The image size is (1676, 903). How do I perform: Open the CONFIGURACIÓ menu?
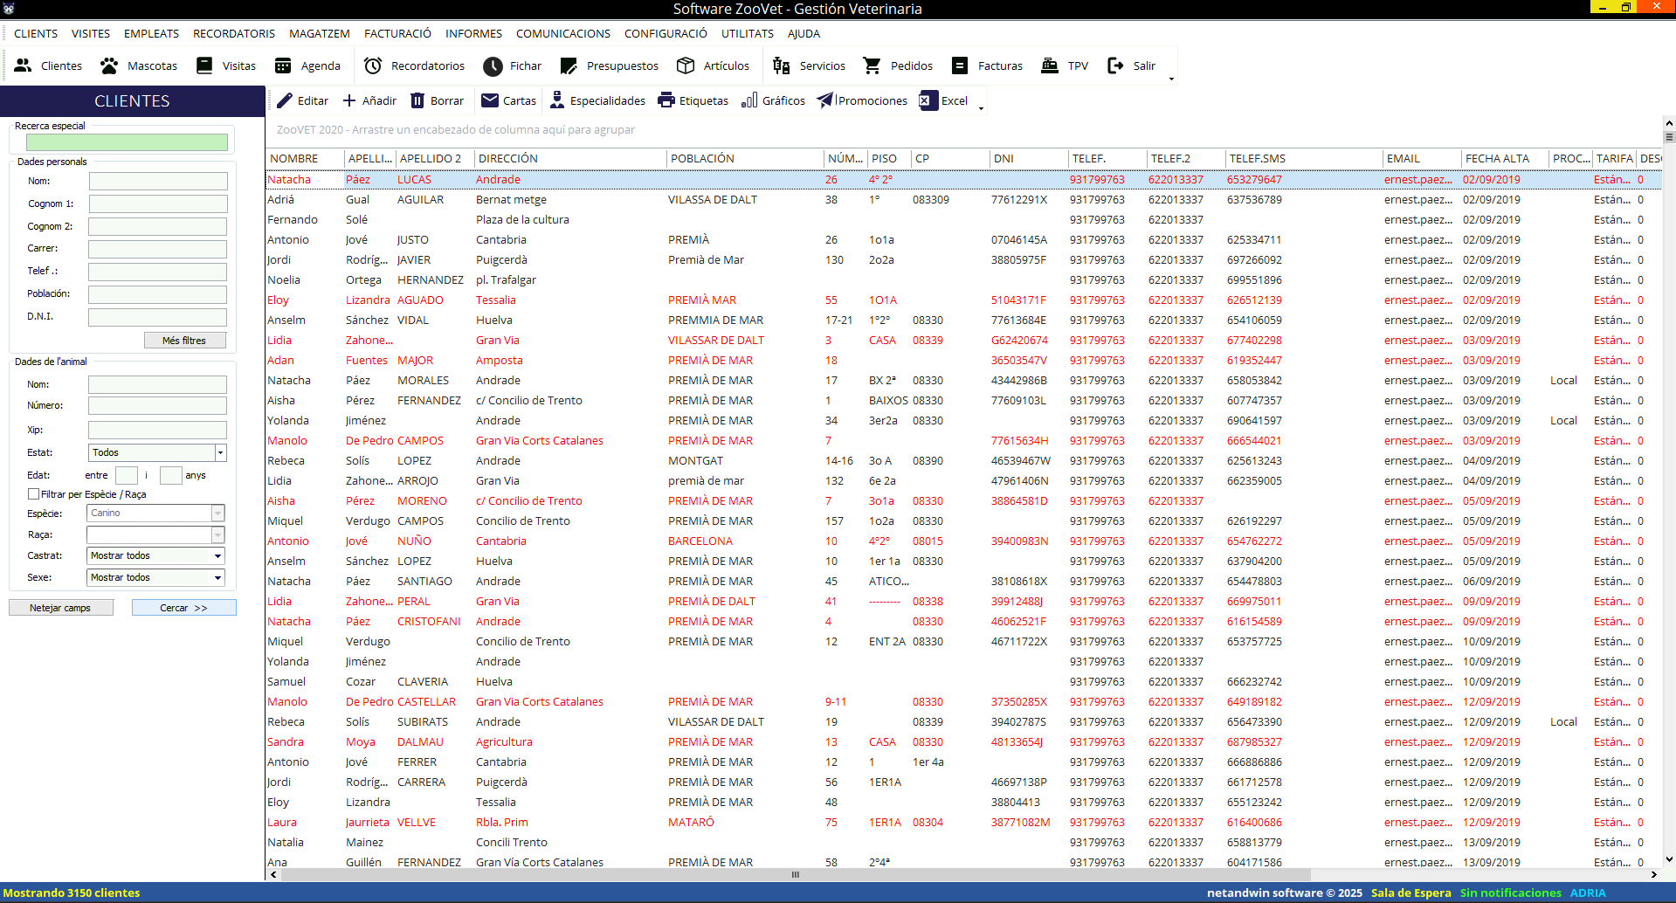point(666,33)
